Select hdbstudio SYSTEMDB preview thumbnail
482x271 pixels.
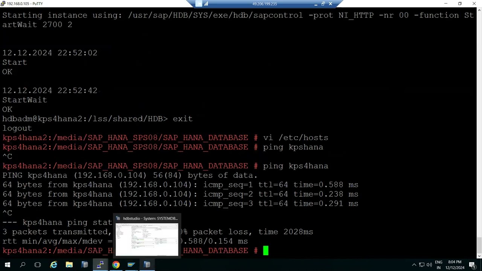[147, 239]
